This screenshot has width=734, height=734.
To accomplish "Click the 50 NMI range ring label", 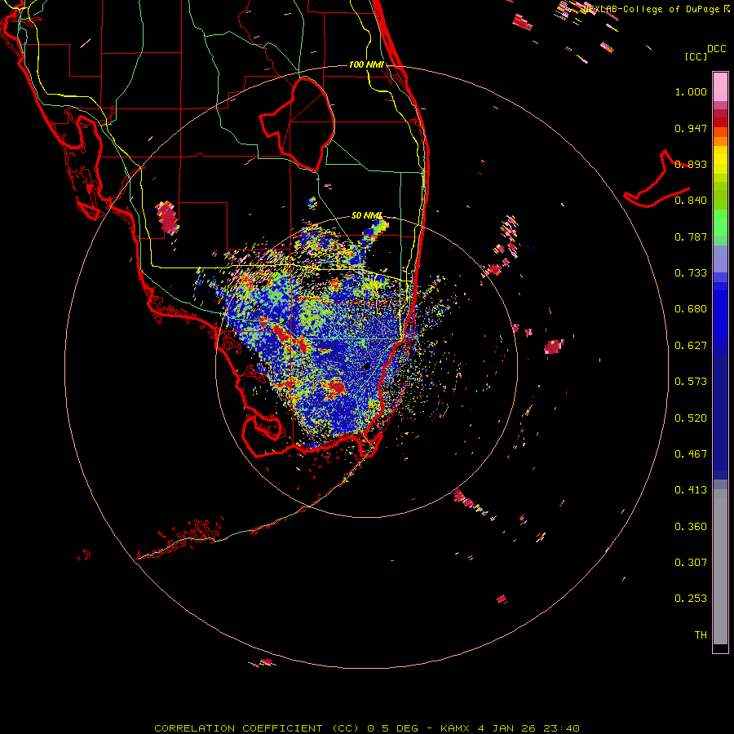I will point(367,215).
